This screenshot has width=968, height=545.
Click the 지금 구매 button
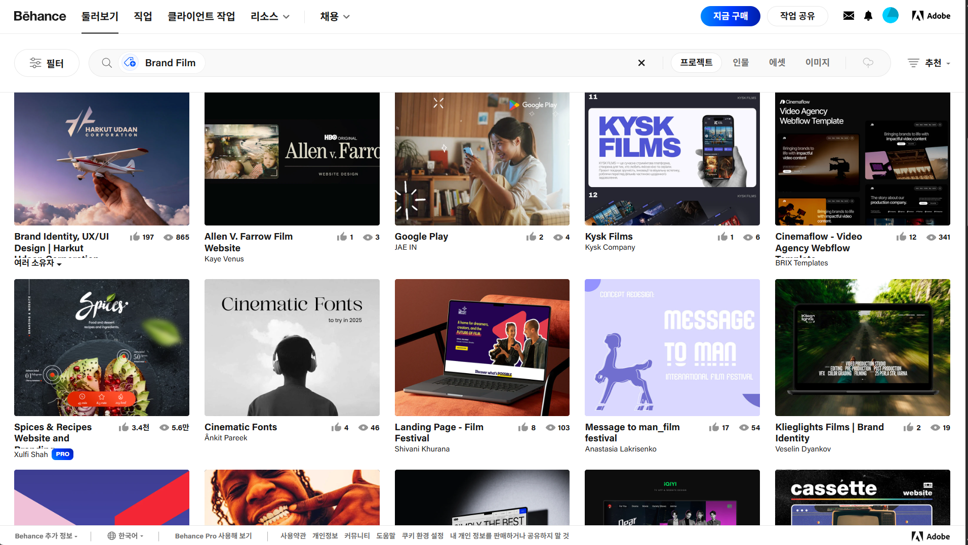730,16
